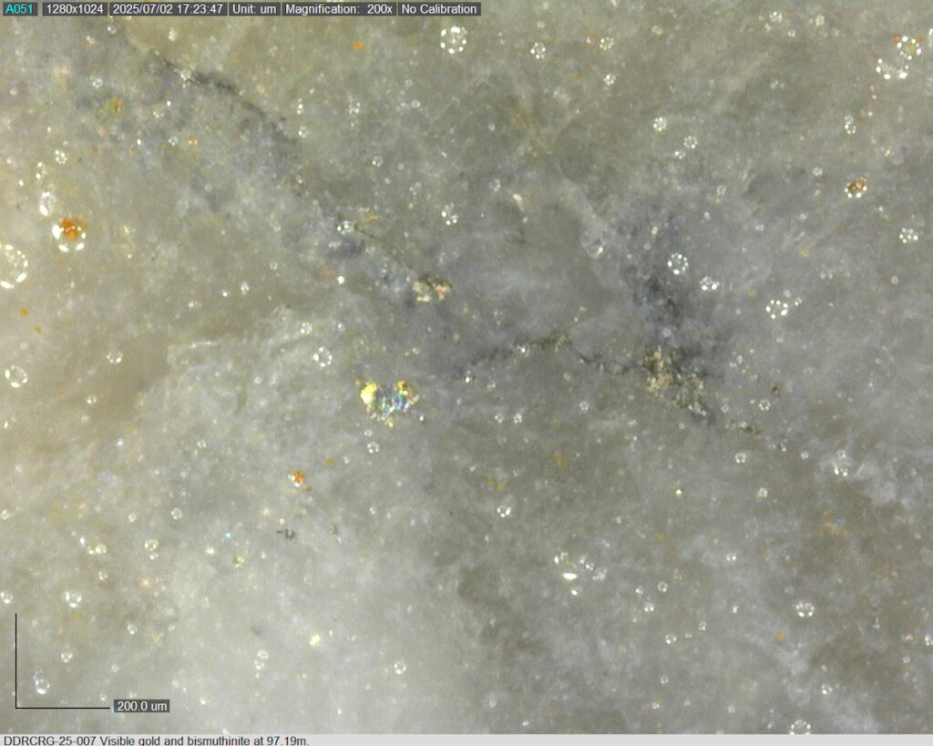Click the 2025/07/02 17:23:47 timestamp
The width and height of the screenshot is (933, 746).
pos(168,9)
